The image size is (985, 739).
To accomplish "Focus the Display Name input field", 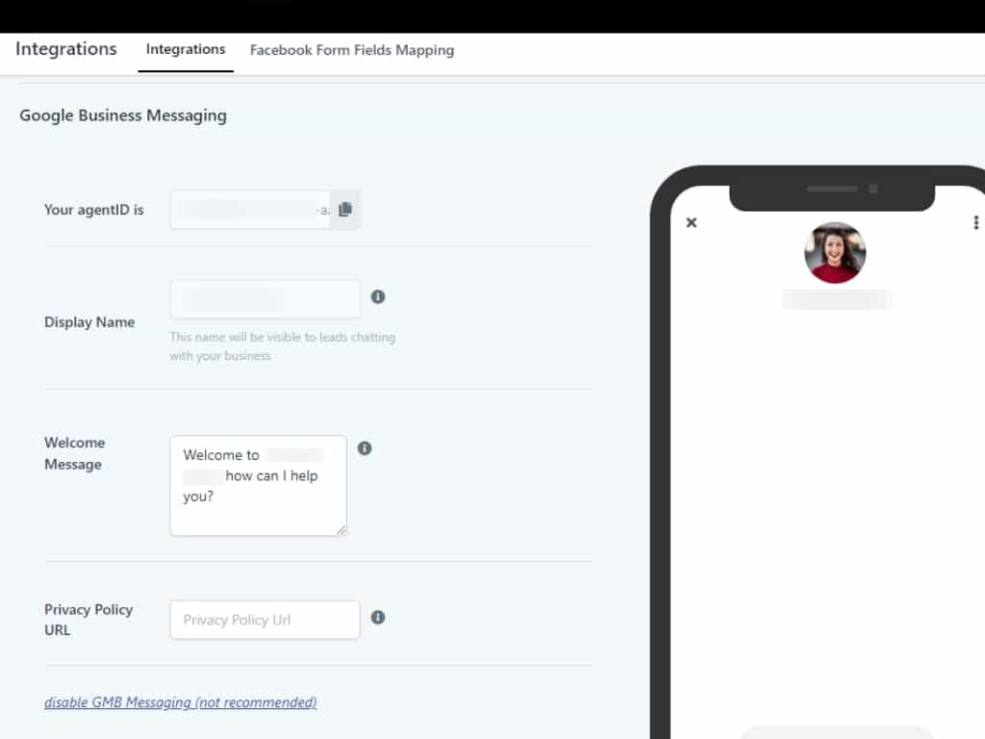I will click(x=265, y=299).
